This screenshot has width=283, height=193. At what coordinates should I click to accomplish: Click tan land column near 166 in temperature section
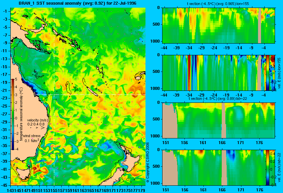point(223,120)
